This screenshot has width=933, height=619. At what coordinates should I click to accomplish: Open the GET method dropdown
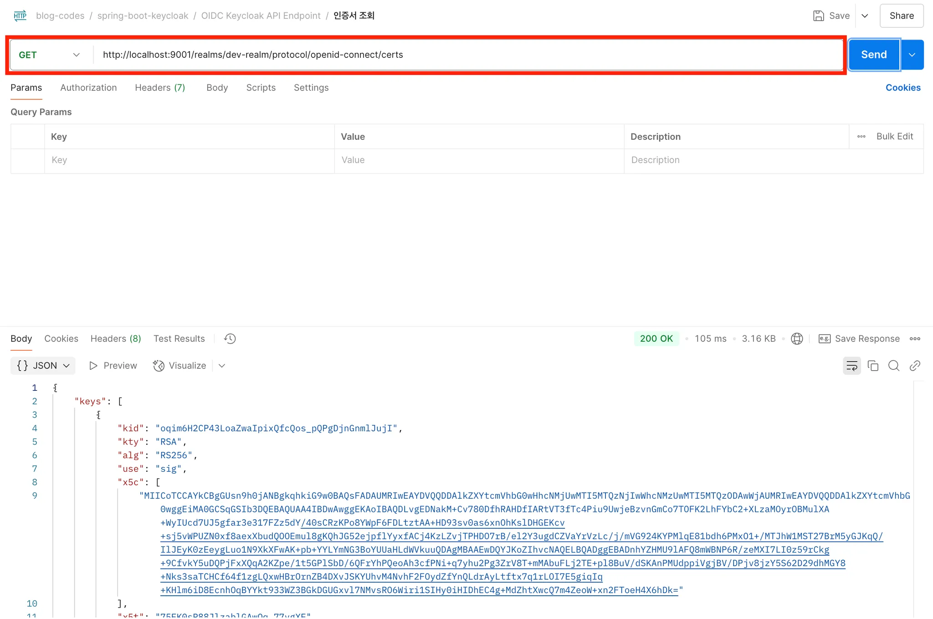pyautogui.click(x=49, y=55)
